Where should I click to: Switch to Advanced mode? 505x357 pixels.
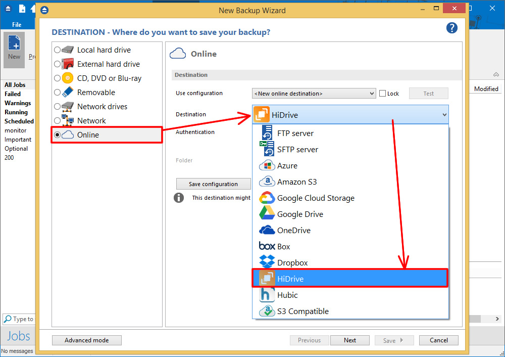86,340
